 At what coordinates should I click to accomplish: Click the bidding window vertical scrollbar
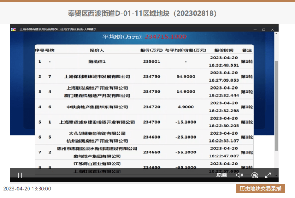tap(276, 106)
